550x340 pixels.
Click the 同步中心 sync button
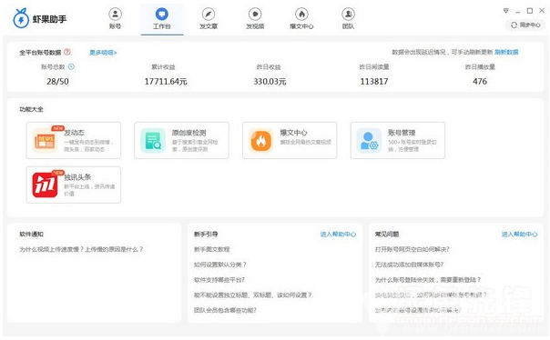pos(525,25)
